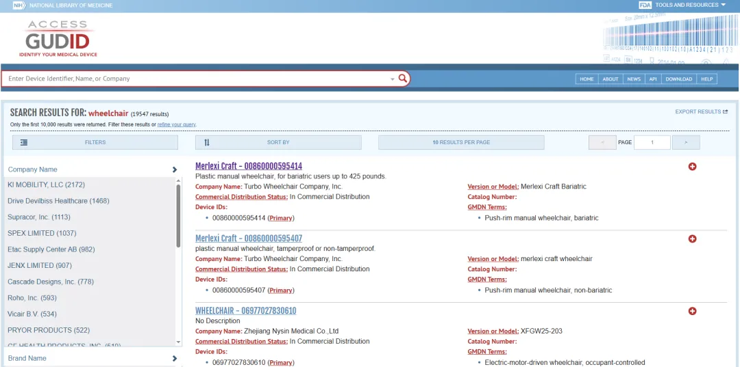Image resolution: width=740 pixels, height=367 pixels.
Task: Filter by KI MOBILITY, LLC (2172)
Action: (x=47, y=185)
